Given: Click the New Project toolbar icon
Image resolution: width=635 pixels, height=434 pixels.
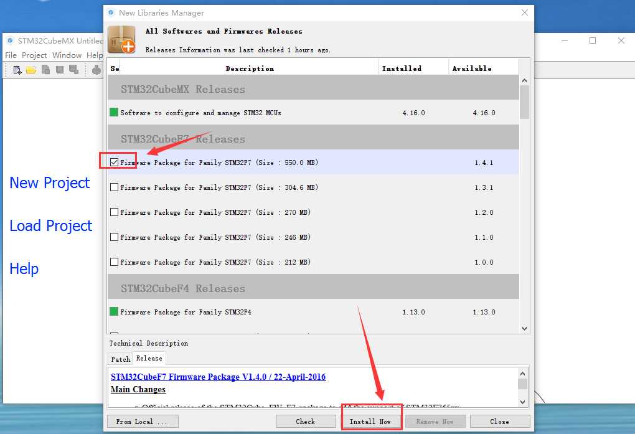Looking at the screenshot, I should 17,70.
